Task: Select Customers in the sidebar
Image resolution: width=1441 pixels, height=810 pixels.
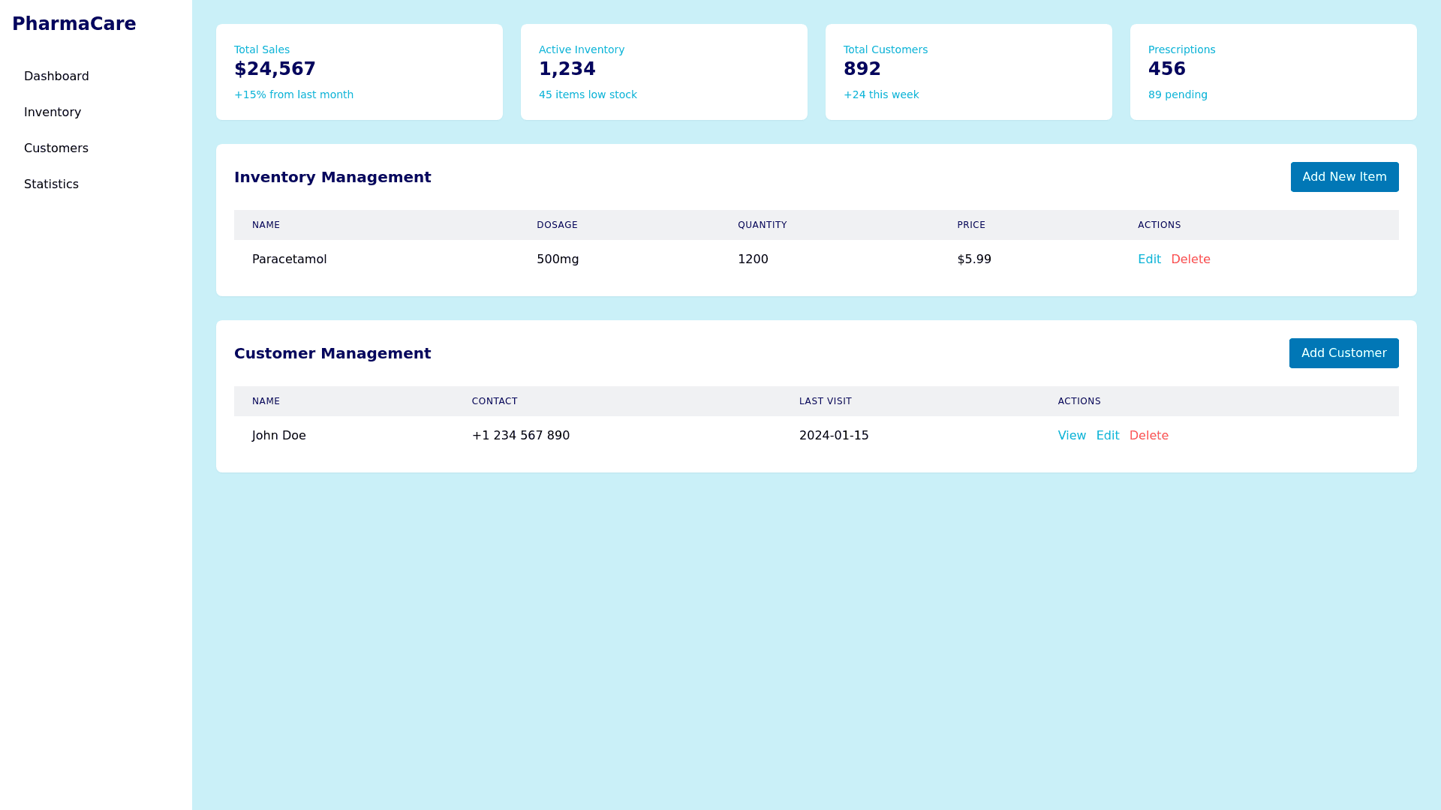Action: tap(56, 148)
